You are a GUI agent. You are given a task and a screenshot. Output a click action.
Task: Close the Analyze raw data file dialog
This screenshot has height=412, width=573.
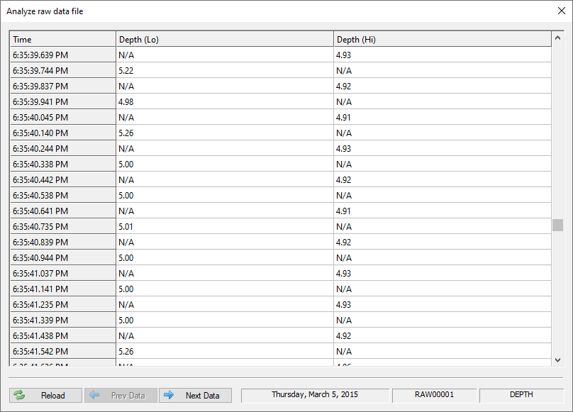coord(562,11)
